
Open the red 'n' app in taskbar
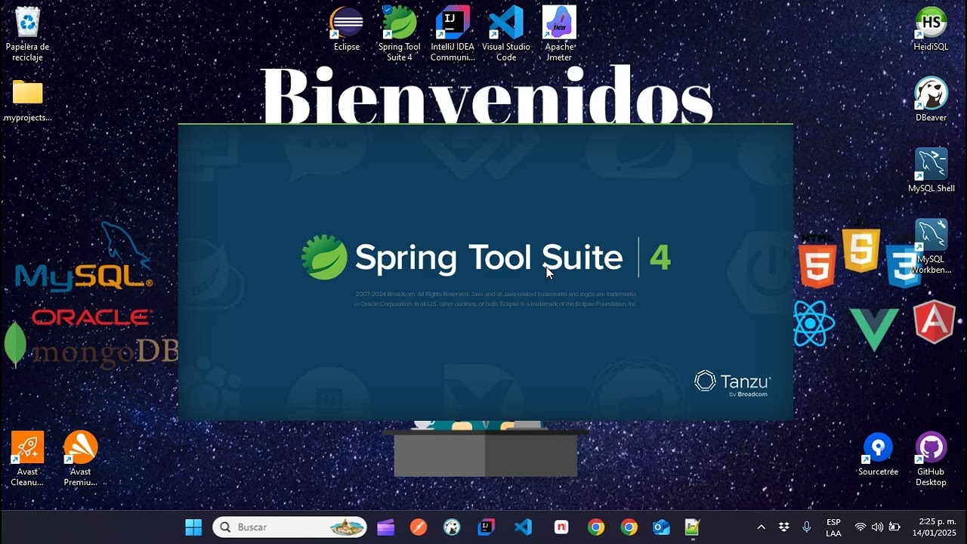(561, 527)
